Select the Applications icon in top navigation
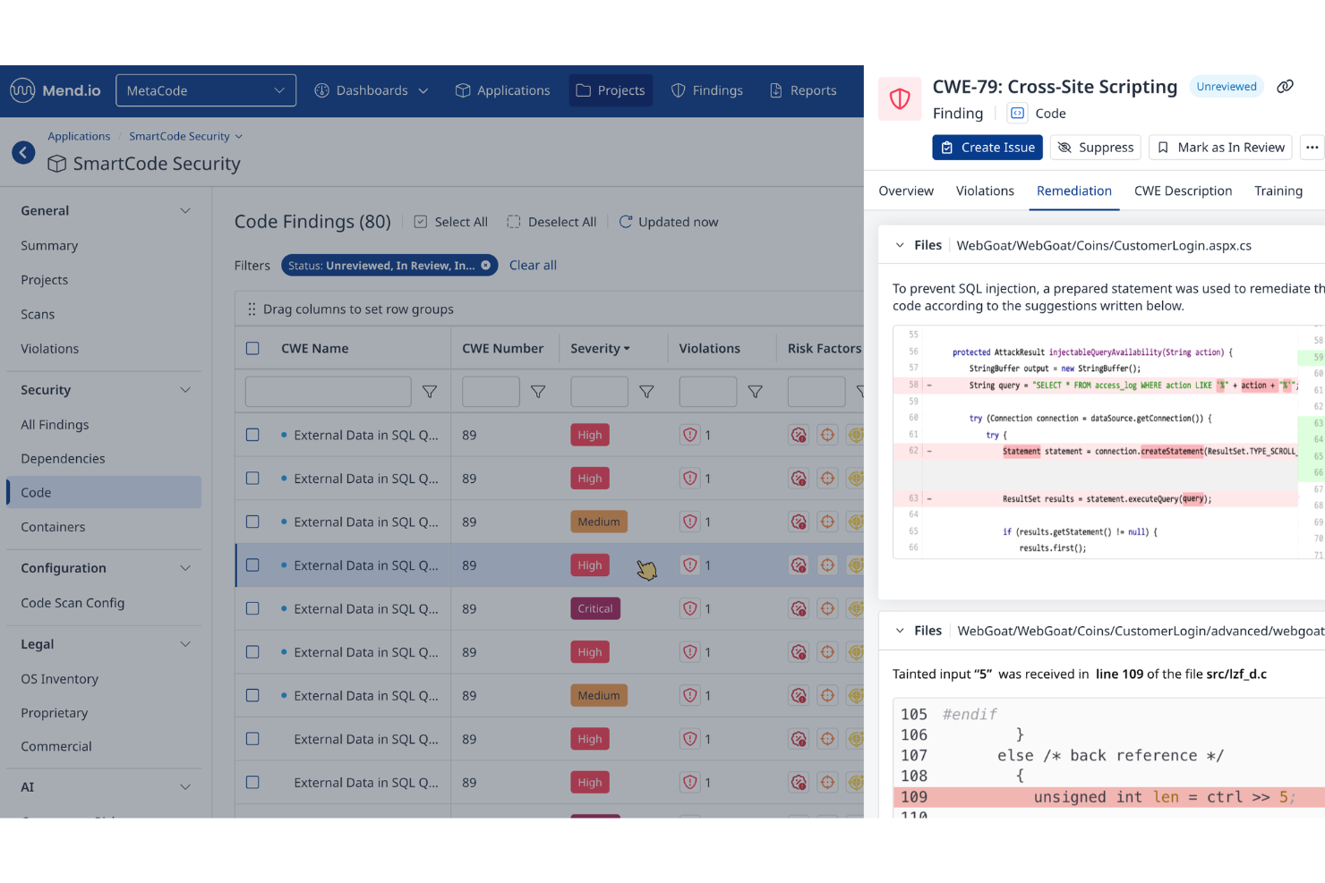This screenshot has height=883, width=1325. click(464, 89)
